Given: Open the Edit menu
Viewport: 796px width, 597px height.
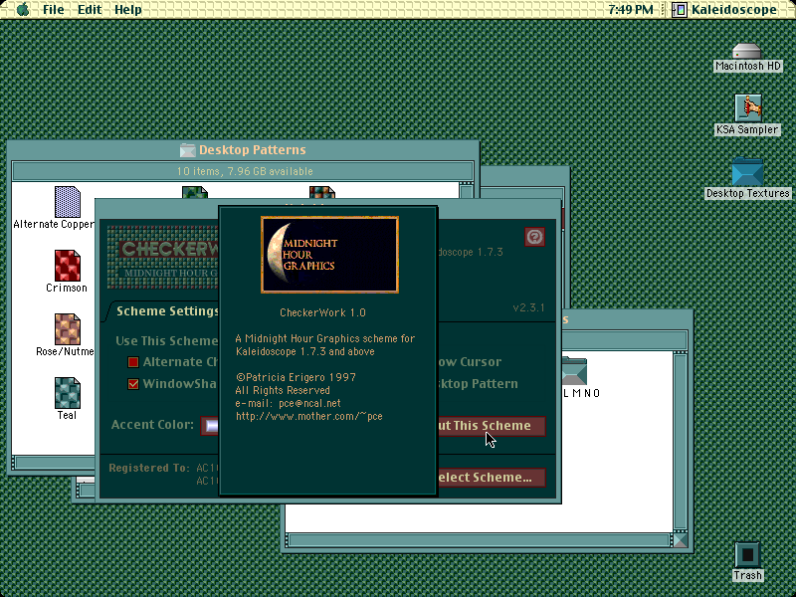Looking at the screenshot, I should pyautogui.click(x=90, y=9).
